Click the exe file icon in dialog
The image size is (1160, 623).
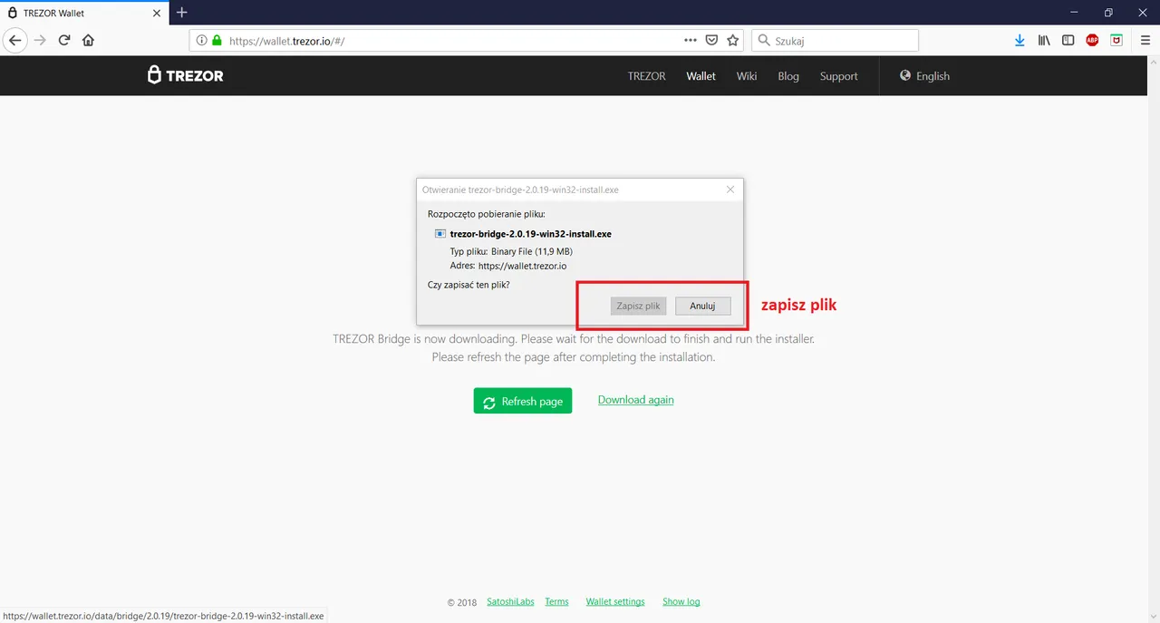pos(440,234)
